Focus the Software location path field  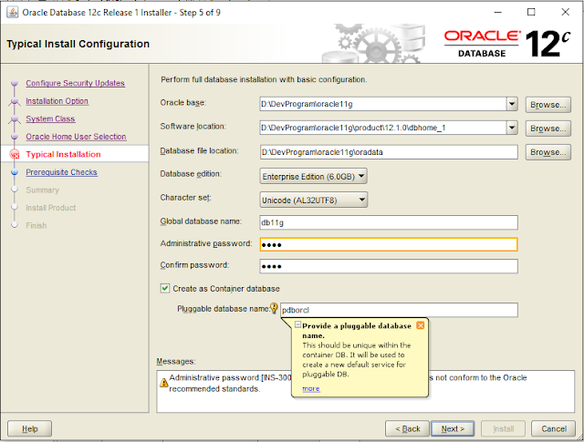383,128
